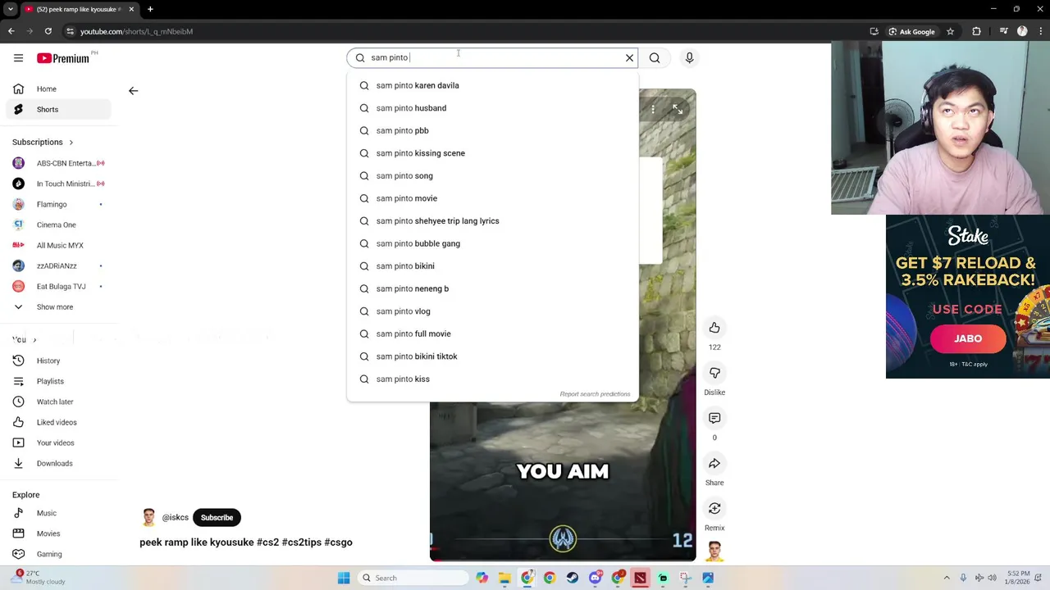1050x590 pixels.
Task: Expand the Subscriptions section arrow
Action: click(x=71, y=143)
